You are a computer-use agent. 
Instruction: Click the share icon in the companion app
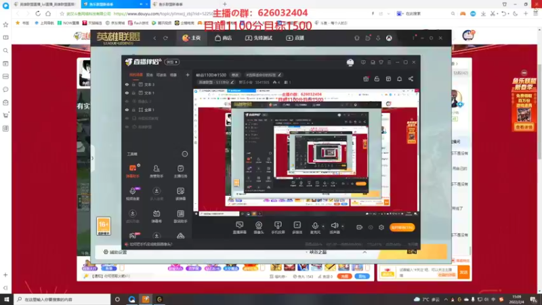point(411,79)
